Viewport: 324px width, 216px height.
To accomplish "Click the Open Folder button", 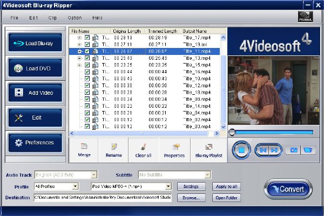I will point(226,198).
